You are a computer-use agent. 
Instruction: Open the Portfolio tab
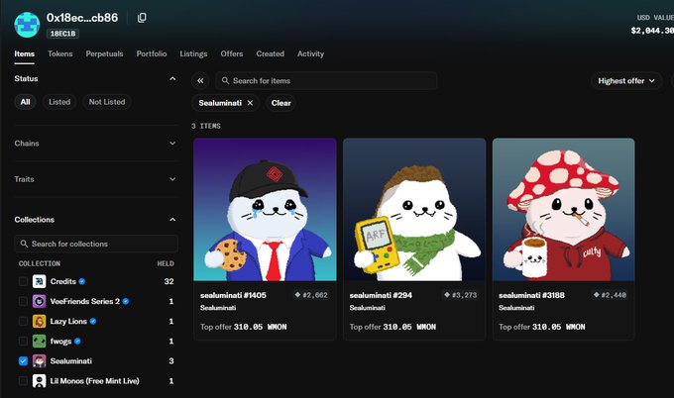[152, 53]
